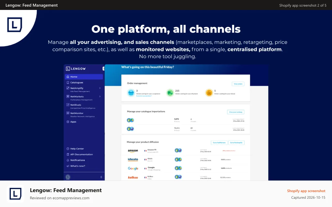Click the catalogue source icons in Kelkoo row

click(x=178, y=177)
